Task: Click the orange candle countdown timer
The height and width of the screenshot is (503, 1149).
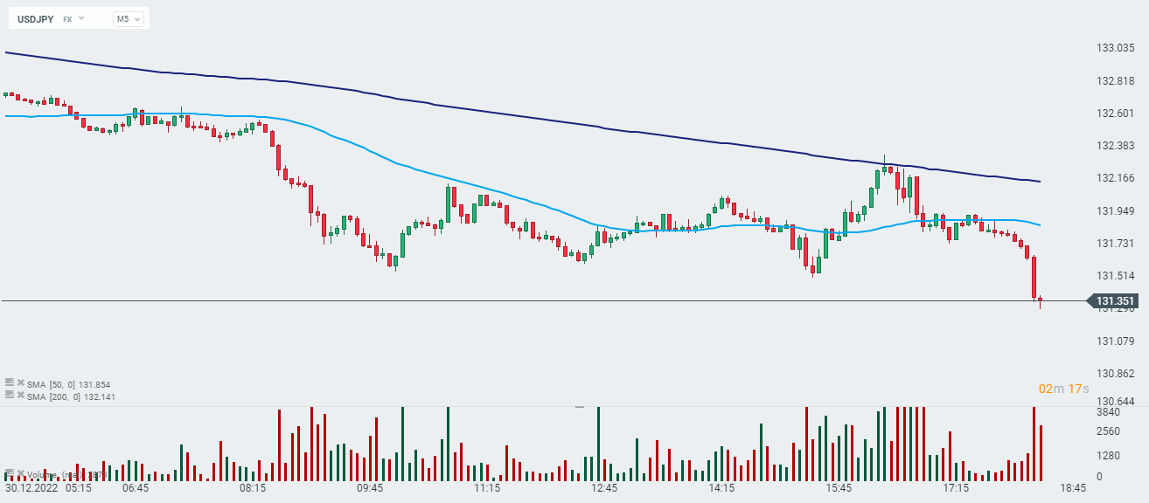Action: point(1057,388)
